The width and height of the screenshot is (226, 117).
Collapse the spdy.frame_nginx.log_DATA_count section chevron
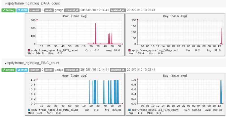coord(6,4)
